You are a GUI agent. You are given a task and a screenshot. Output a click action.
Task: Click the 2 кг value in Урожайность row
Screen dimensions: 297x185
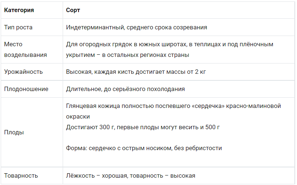coord(201,72)
